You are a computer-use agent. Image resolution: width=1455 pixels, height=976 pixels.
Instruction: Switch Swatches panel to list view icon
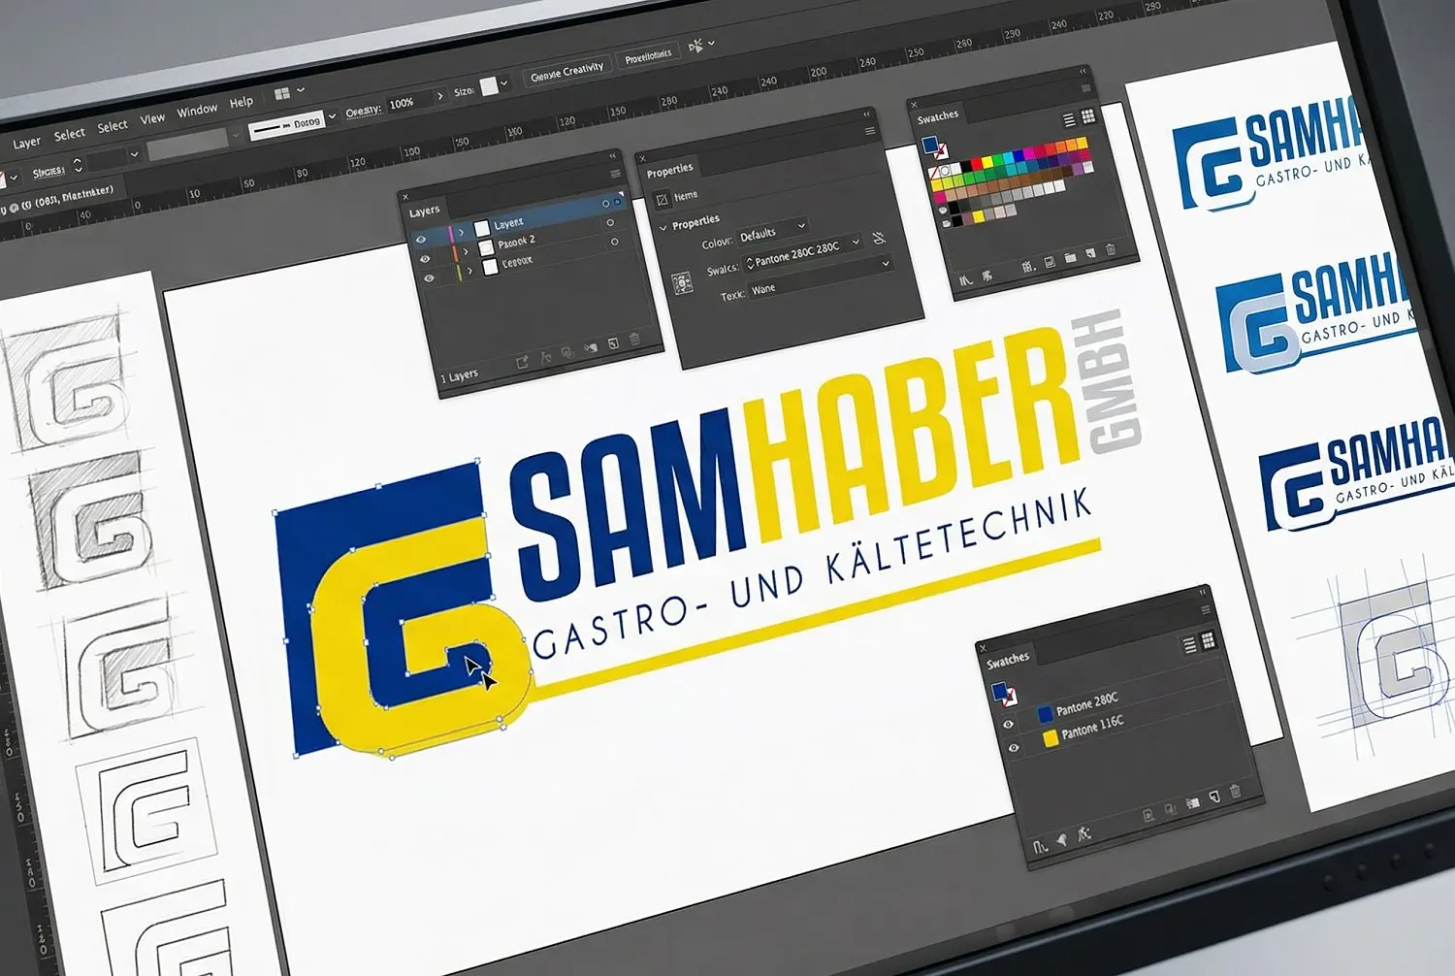click(x=1187, y=642)
